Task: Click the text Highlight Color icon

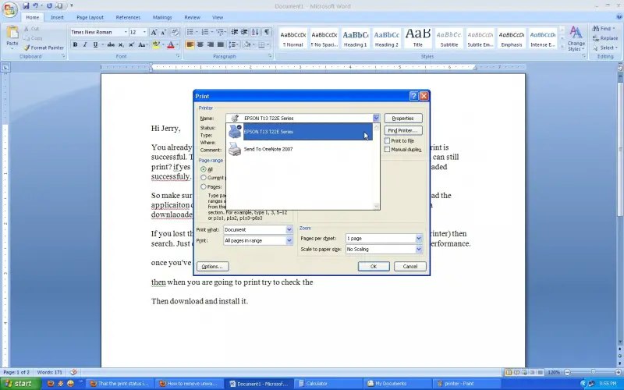Action: tap(156, 44)
